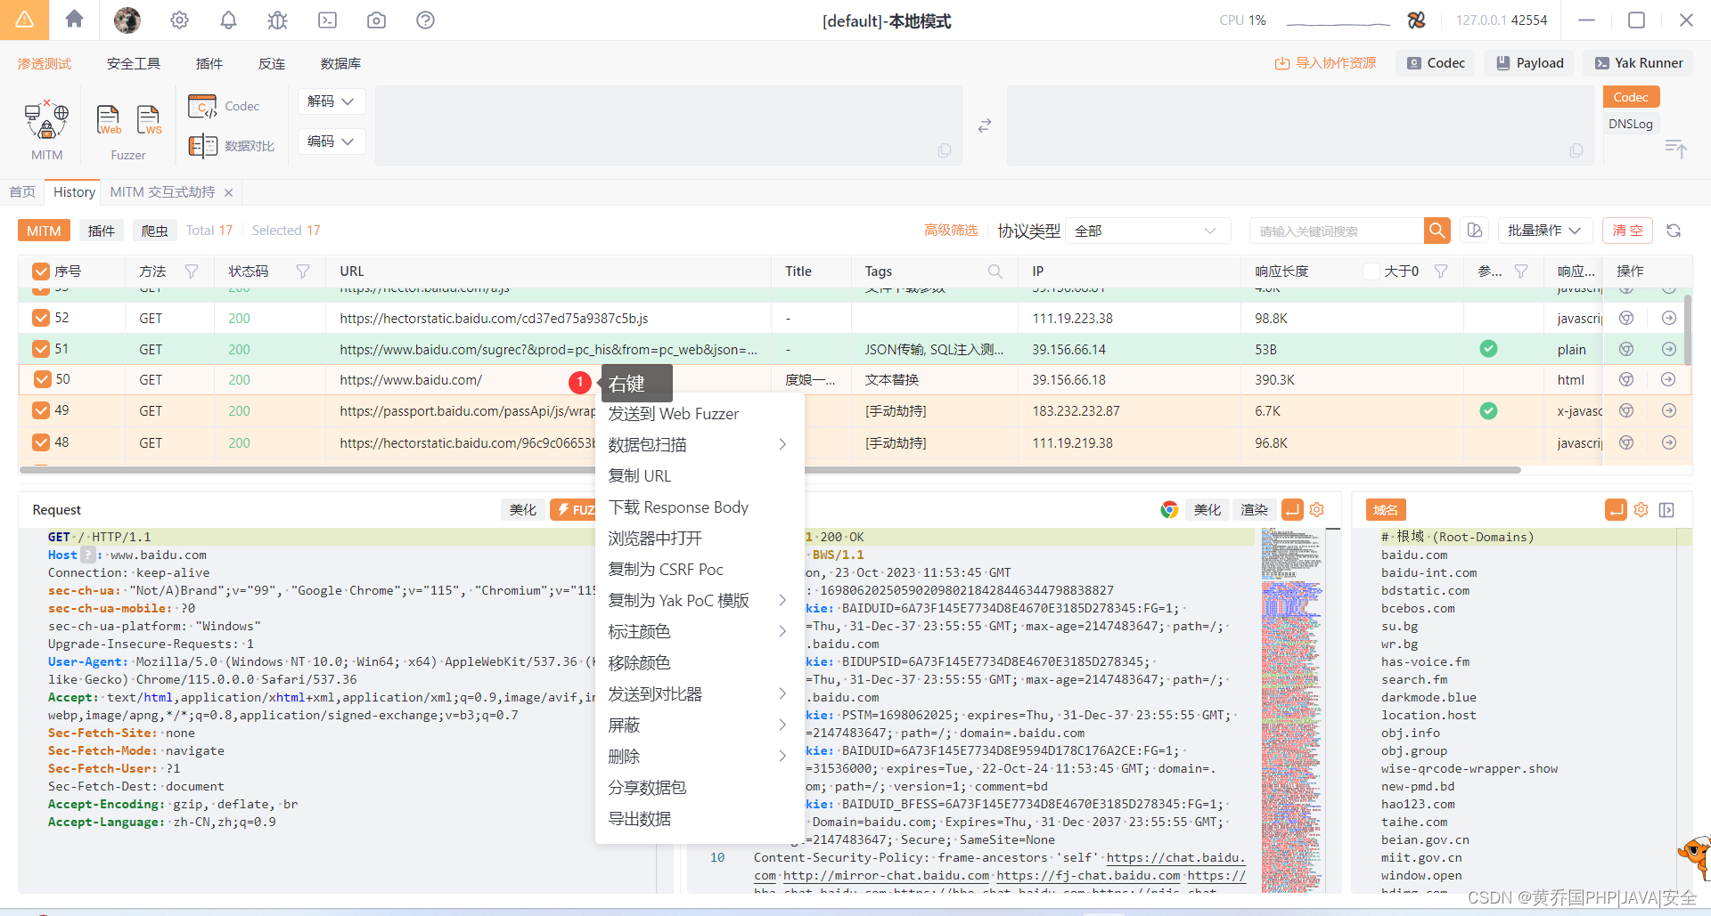Select DNSLog side option
The image size is (1711, 916).
click(1631, 124)
